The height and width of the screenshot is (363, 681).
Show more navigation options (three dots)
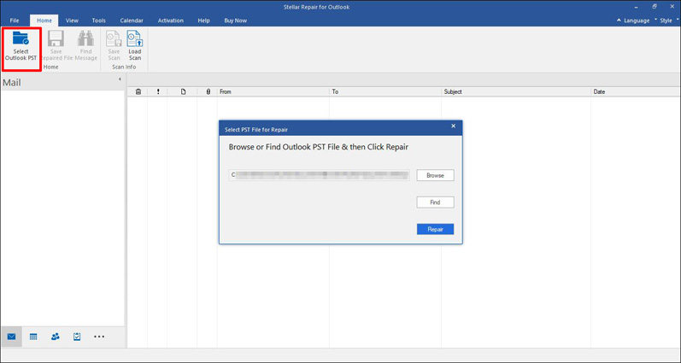coord(99,337)
